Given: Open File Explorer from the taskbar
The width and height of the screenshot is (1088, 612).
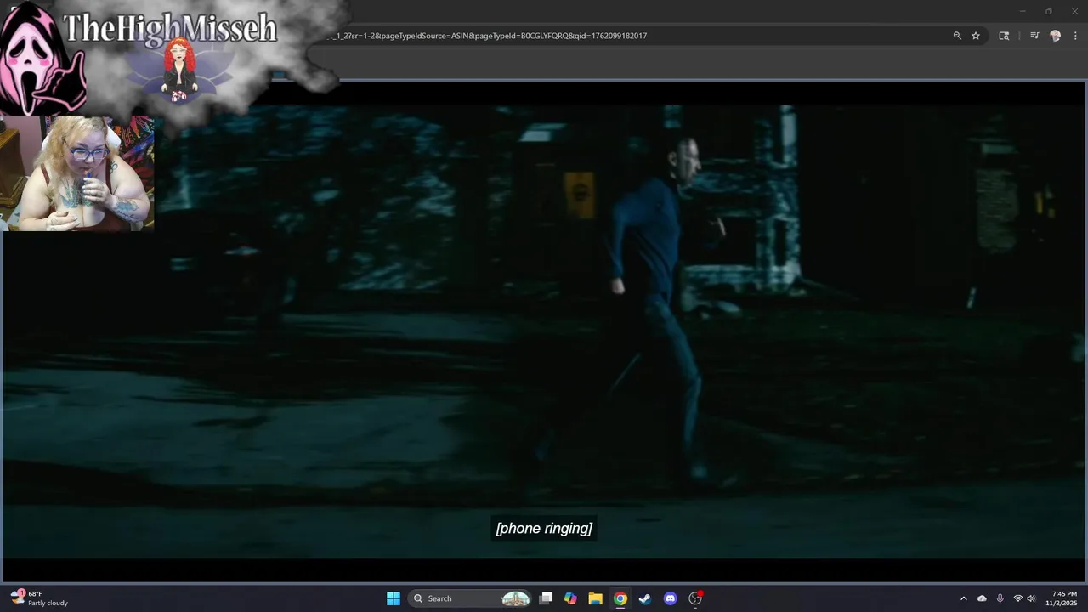Looking at the screenshot, I should [x=596, y=598].
